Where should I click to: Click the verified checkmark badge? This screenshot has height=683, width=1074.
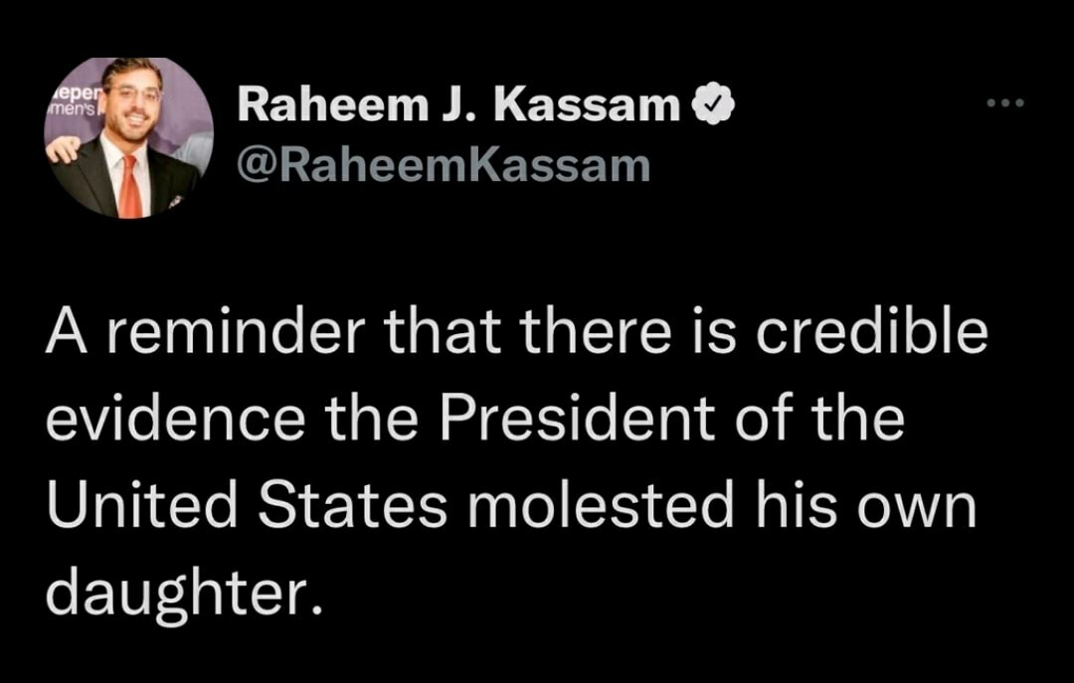point(714,103)
